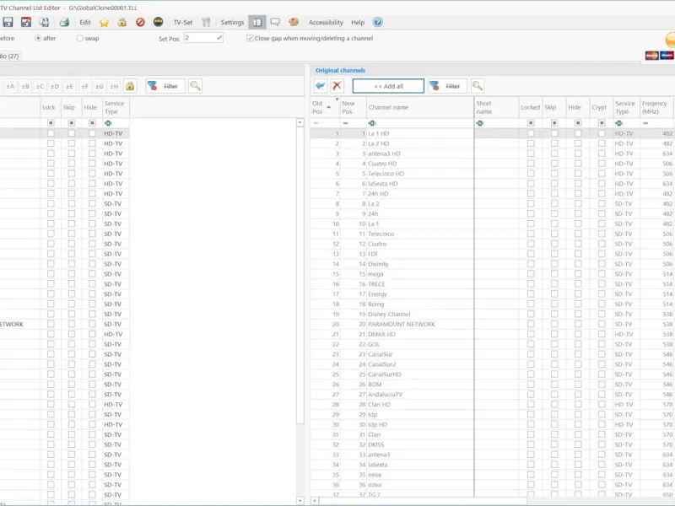The image size is (675, 506).
Task: Uncheck Close gap when moving/deleting a channel
Action: click(250, 38)
